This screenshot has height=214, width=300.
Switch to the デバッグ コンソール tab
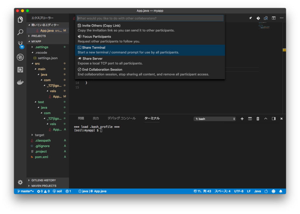[122, 118]
